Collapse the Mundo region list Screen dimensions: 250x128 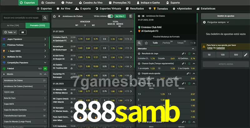45,74
